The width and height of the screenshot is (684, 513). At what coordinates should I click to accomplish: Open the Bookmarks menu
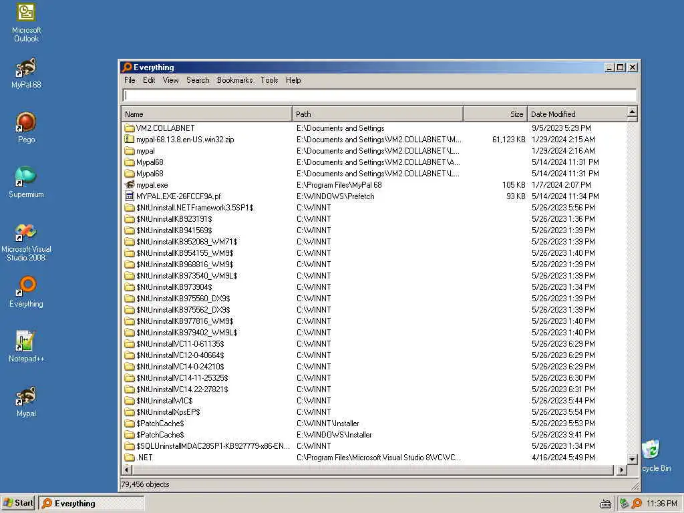pyautogui.click(x=234, y=80)
